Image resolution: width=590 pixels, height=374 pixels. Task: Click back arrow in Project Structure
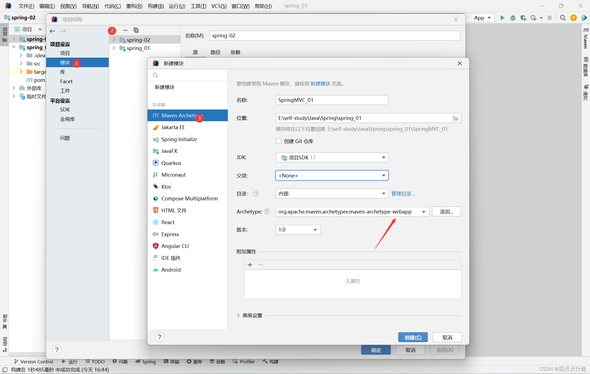pyautogui.click(x=52, y=31)
